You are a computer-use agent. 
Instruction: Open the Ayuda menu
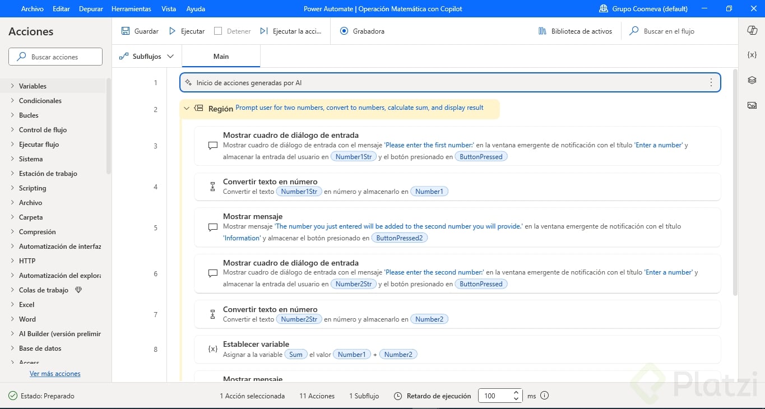point(196,8)
